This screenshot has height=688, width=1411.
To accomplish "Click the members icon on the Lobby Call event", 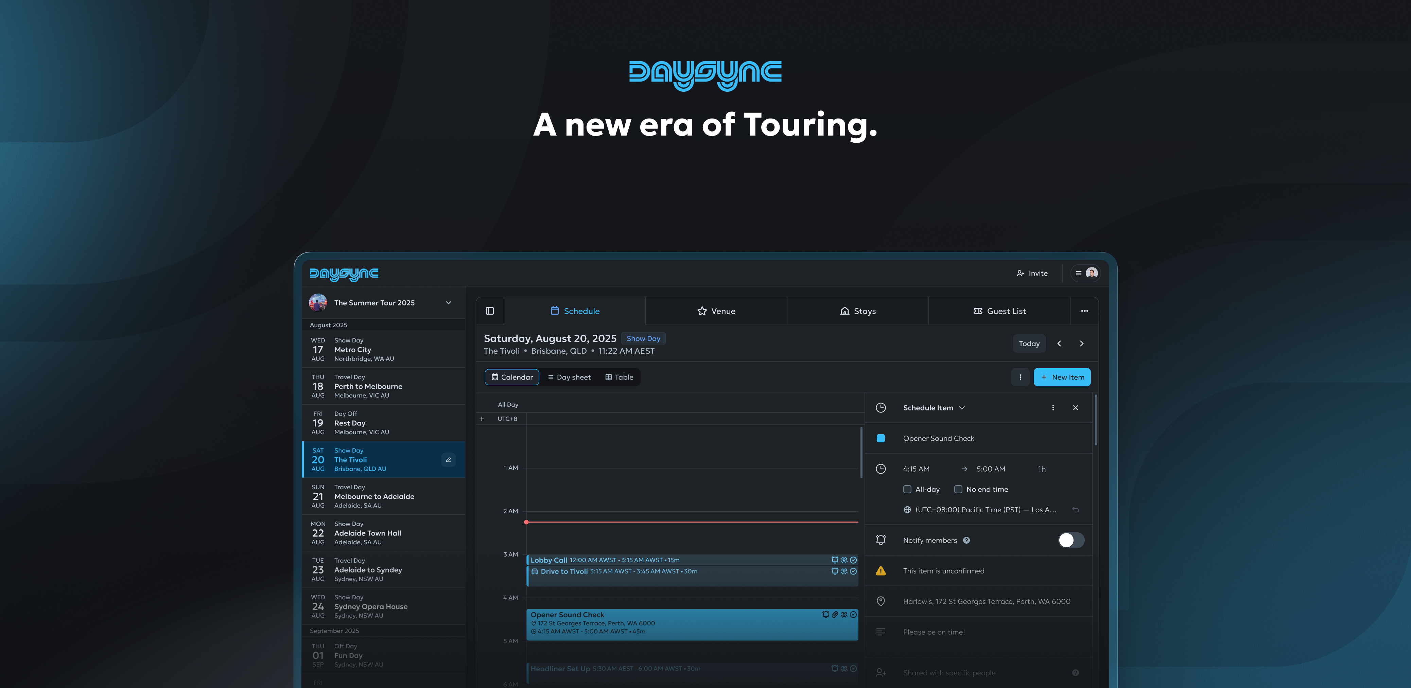I will coord(844,560).
